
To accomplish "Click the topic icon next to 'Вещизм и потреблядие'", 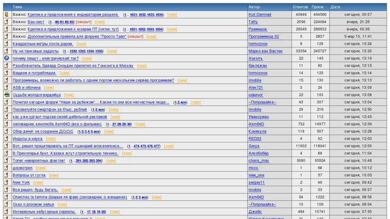I will point(7,73).
